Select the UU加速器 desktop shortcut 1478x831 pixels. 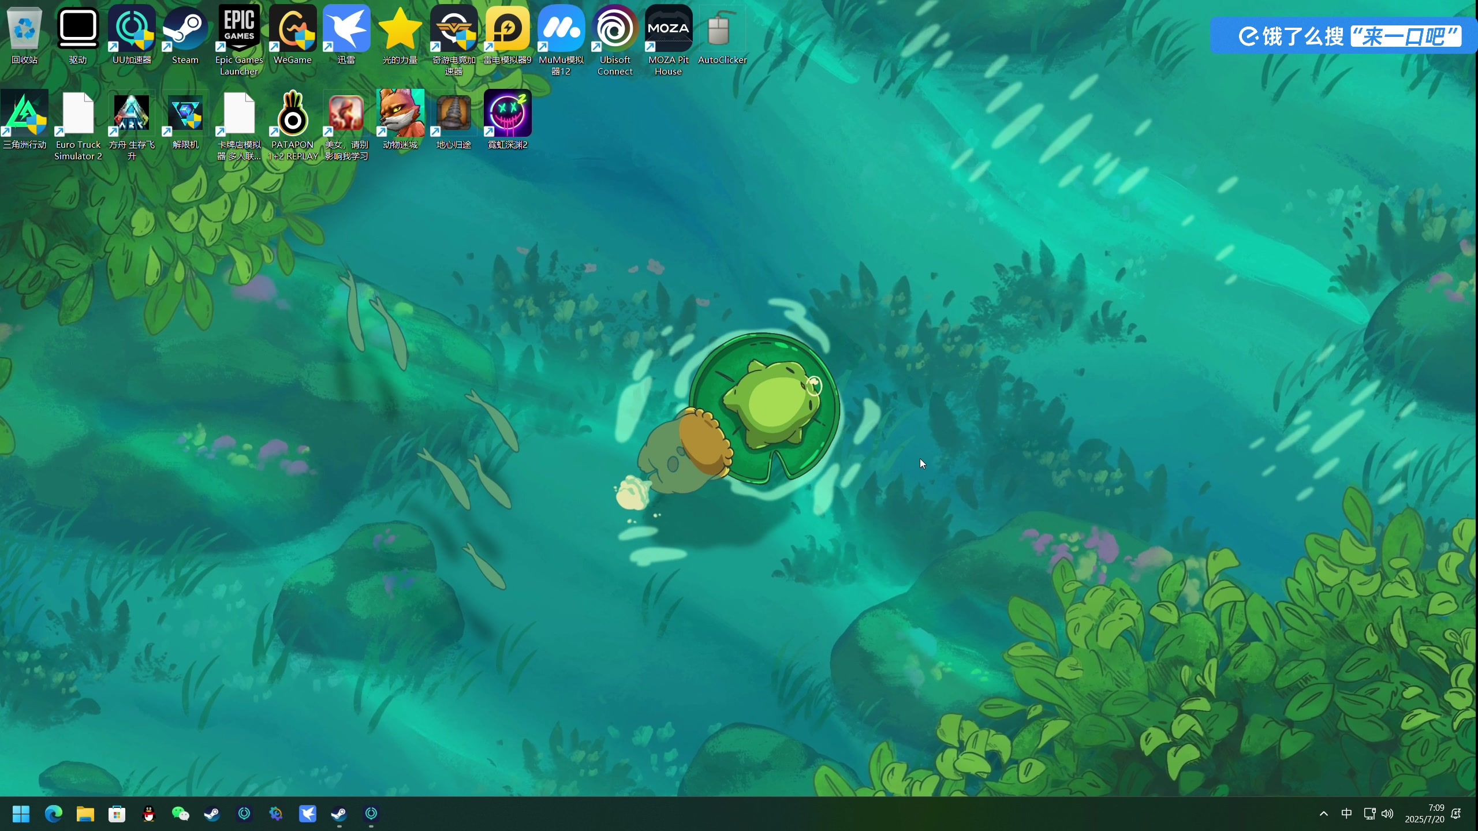click(x=132, y=36)
